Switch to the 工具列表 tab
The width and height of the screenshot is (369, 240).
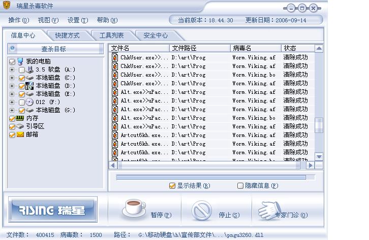click(111, 36)
